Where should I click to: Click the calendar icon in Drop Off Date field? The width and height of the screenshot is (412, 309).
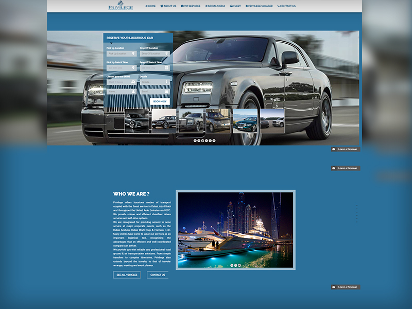(166, 67)
